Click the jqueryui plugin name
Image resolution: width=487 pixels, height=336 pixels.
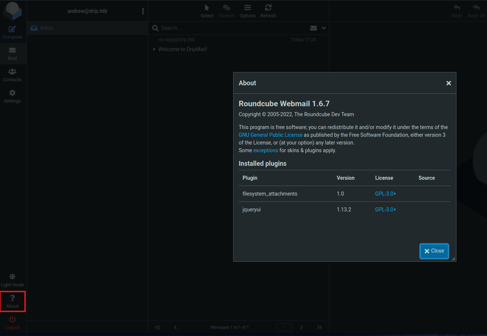click(252, 210)
